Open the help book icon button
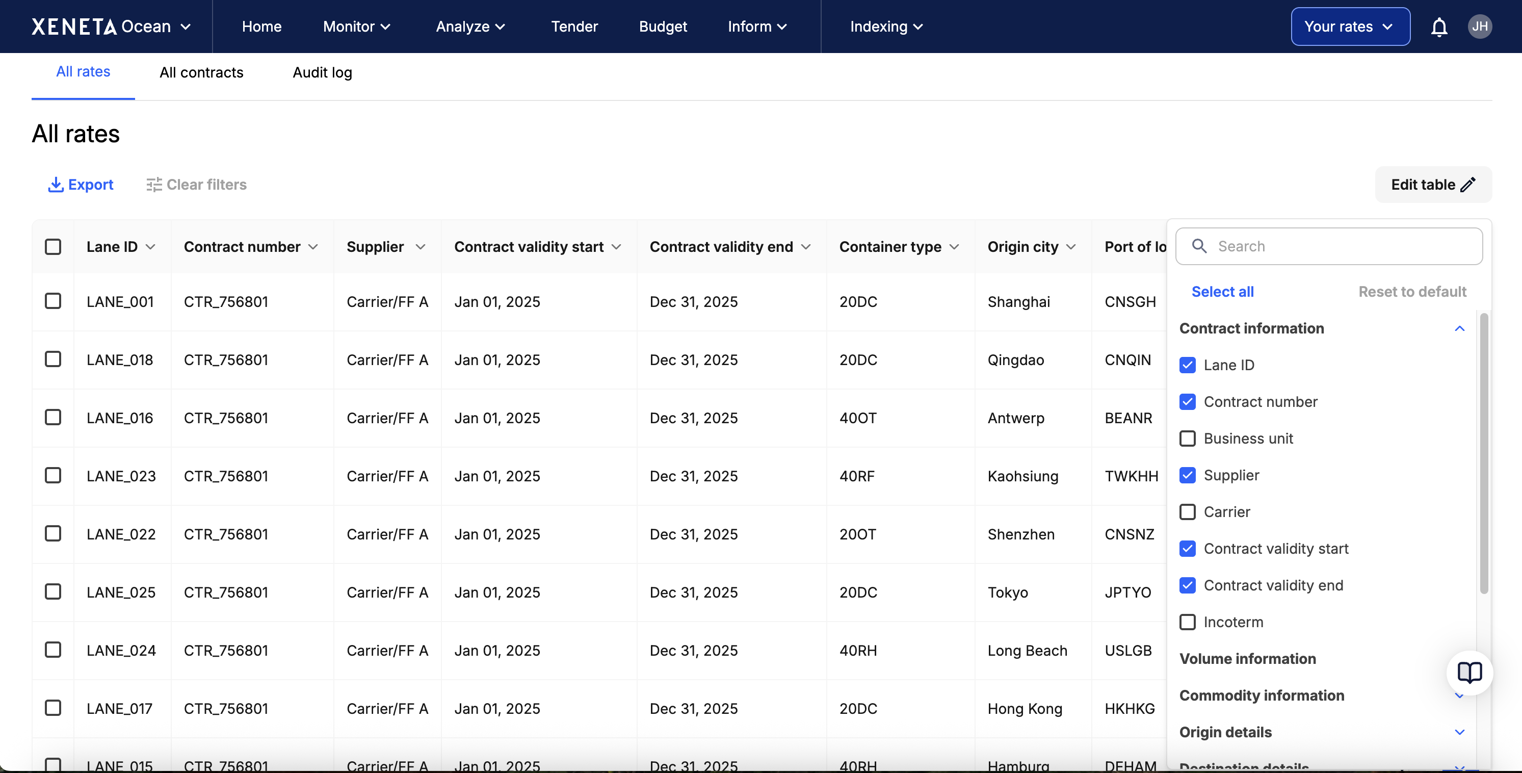 (x=1469, y=673)
